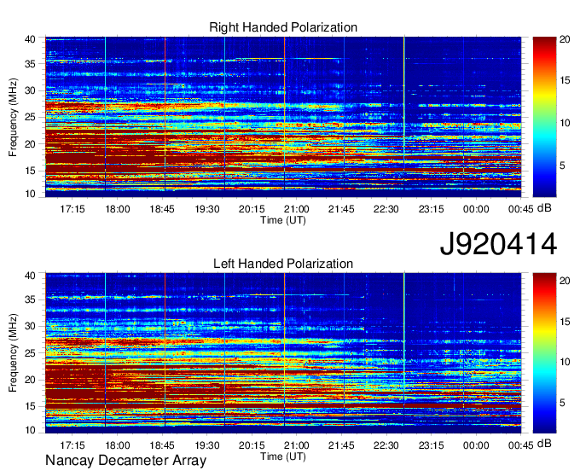Click the Left Handed Polarization spectrogram
This screenshot has height=471, width=580.
tap(283, 353)
